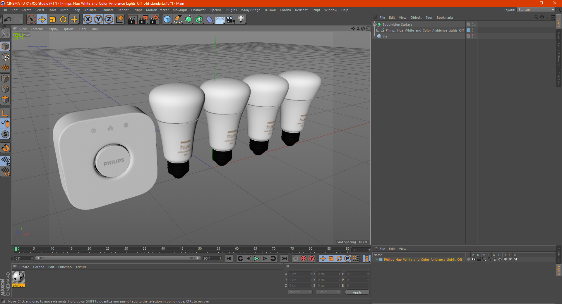Click the current frame 0 F field

[24, 258]
